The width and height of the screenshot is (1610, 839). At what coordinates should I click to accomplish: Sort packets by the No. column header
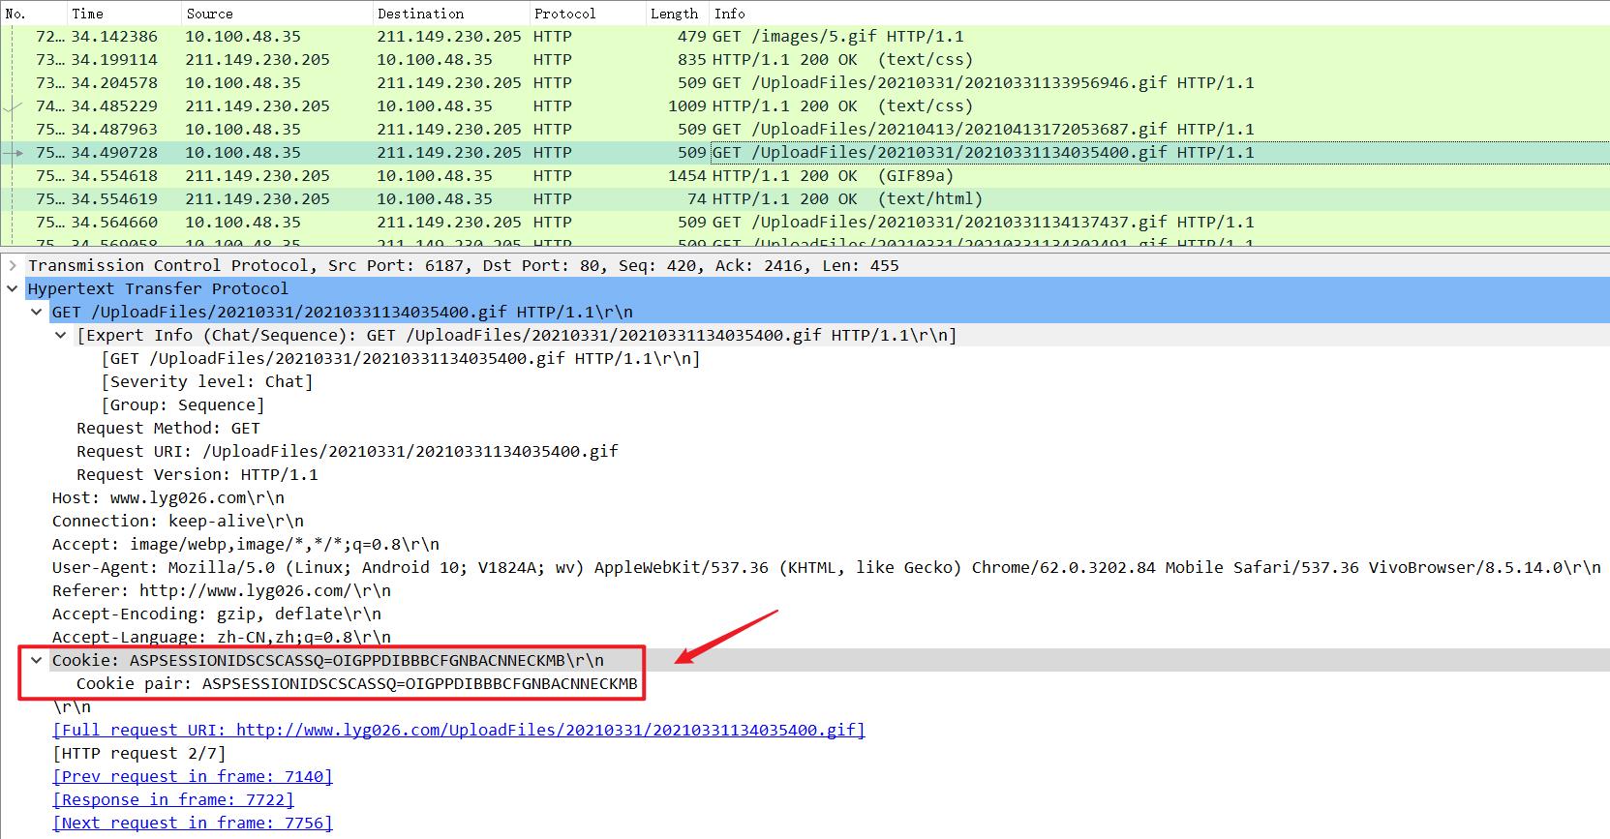pos(32,14)
